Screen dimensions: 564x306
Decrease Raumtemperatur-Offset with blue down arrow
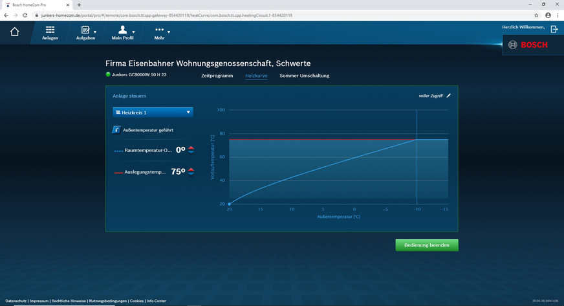[x=191, y=152]
